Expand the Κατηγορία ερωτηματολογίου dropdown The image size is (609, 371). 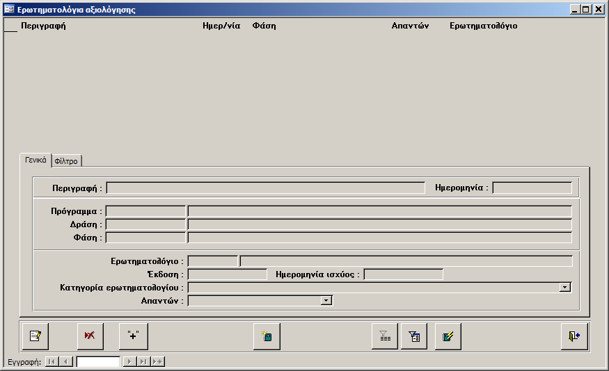[x=565, y=287]
